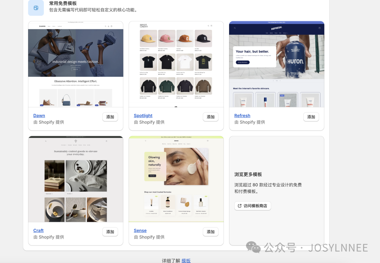Add the Craft theme
Image resolution: width=380 pixels, height=263 pixels.
coord(110,232)
